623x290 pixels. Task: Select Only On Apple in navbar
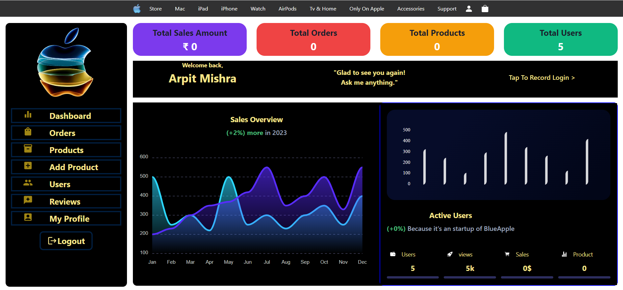tap(366, 9)
